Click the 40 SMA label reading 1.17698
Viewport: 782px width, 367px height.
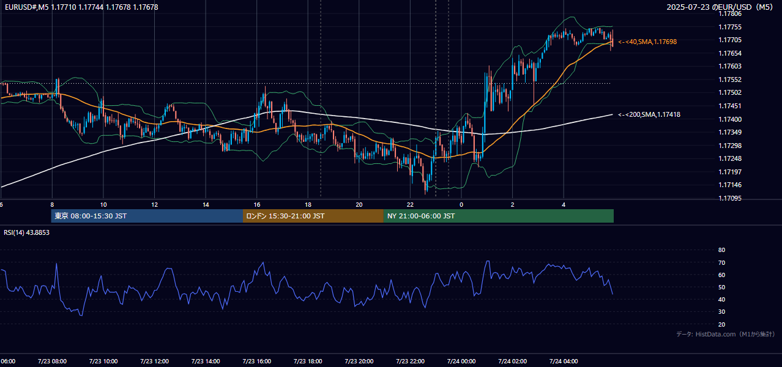[647, 42]
